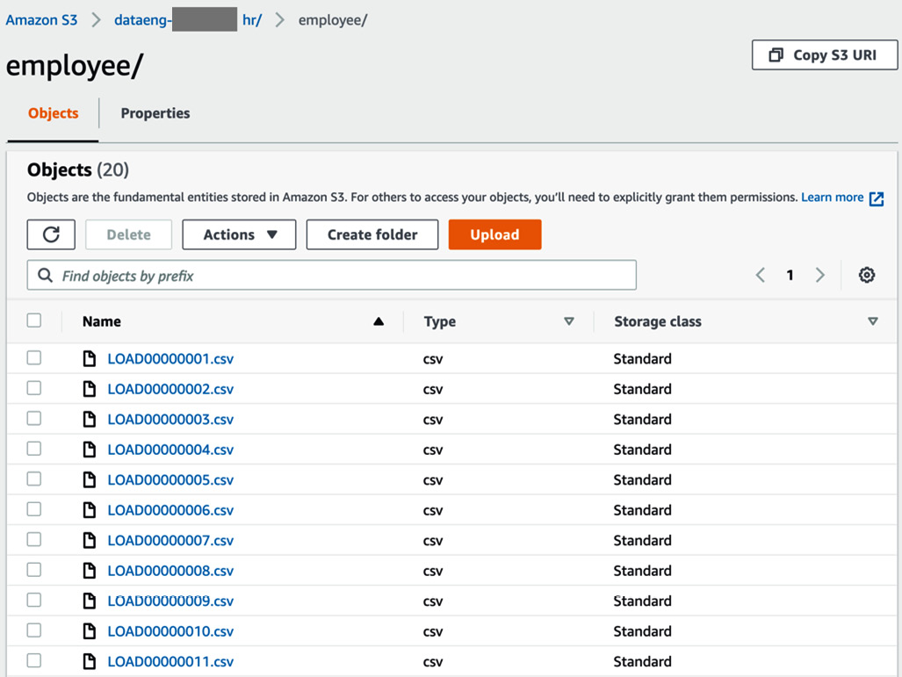
Task: Open the Storage class filter dropdown
Action: pyautogui.click(x=873, y=321)
